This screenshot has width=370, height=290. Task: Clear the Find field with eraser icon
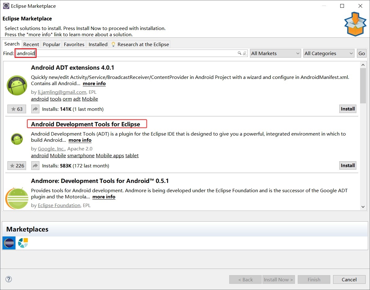click(x=245, y=53)
